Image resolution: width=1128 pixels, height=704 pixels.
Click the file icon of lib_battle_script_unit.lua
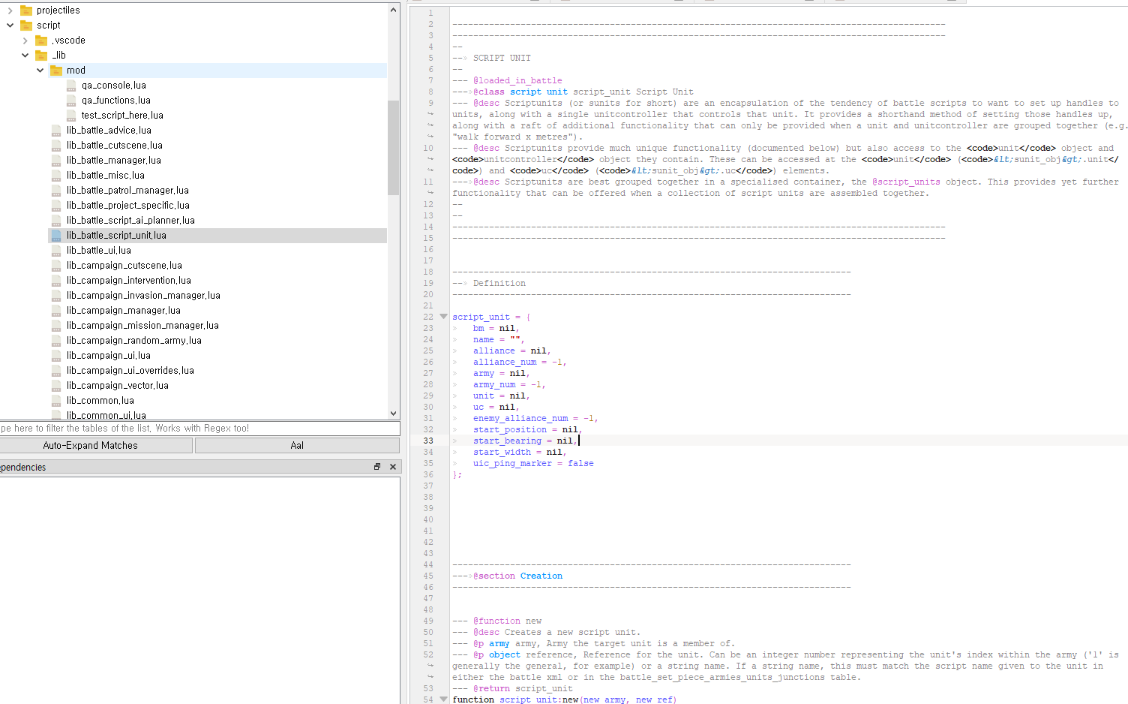(x=56, y=236)
